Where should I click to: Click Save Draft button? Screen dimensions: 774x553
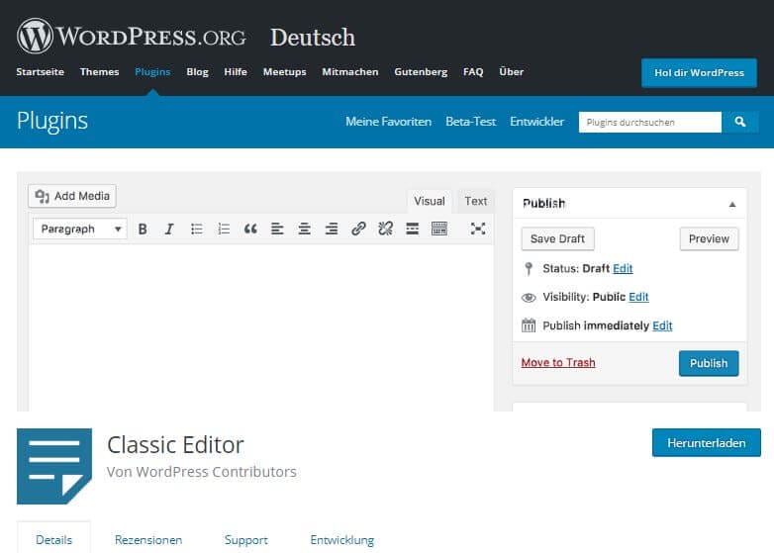(x=558, y=238)
